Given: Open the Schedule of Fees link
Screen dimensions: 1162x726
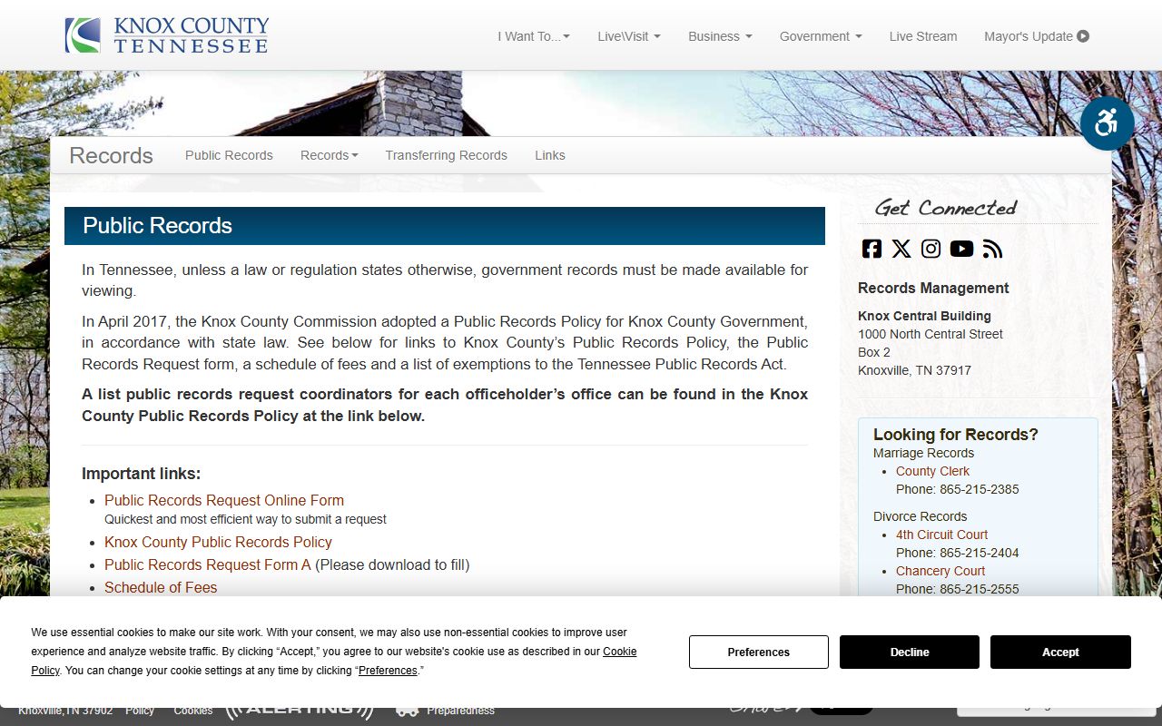Looking at the screenshot, I should tap(161, 587).
